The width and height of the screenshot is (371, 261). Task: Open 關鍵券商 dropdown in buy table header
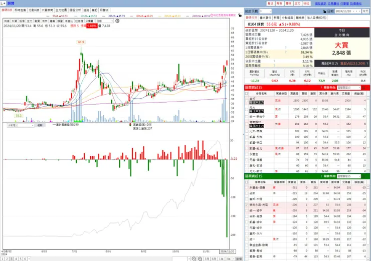349,88
